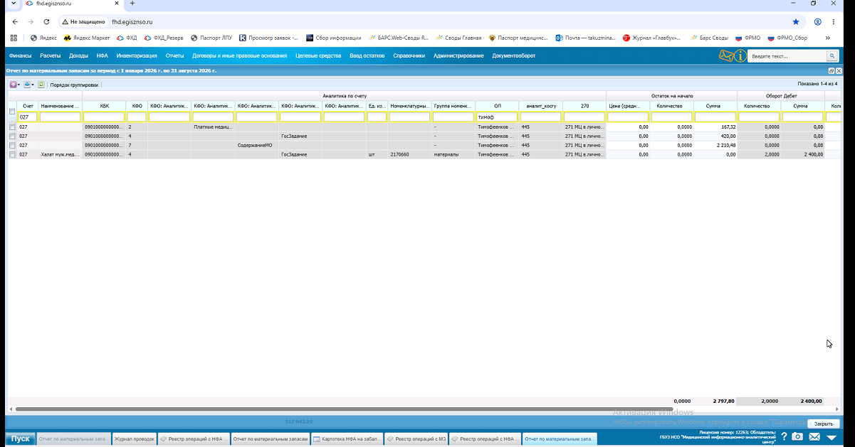Expand the print icon dropdown arrow
The image size is (855, 447).
[x=33, y=85]
